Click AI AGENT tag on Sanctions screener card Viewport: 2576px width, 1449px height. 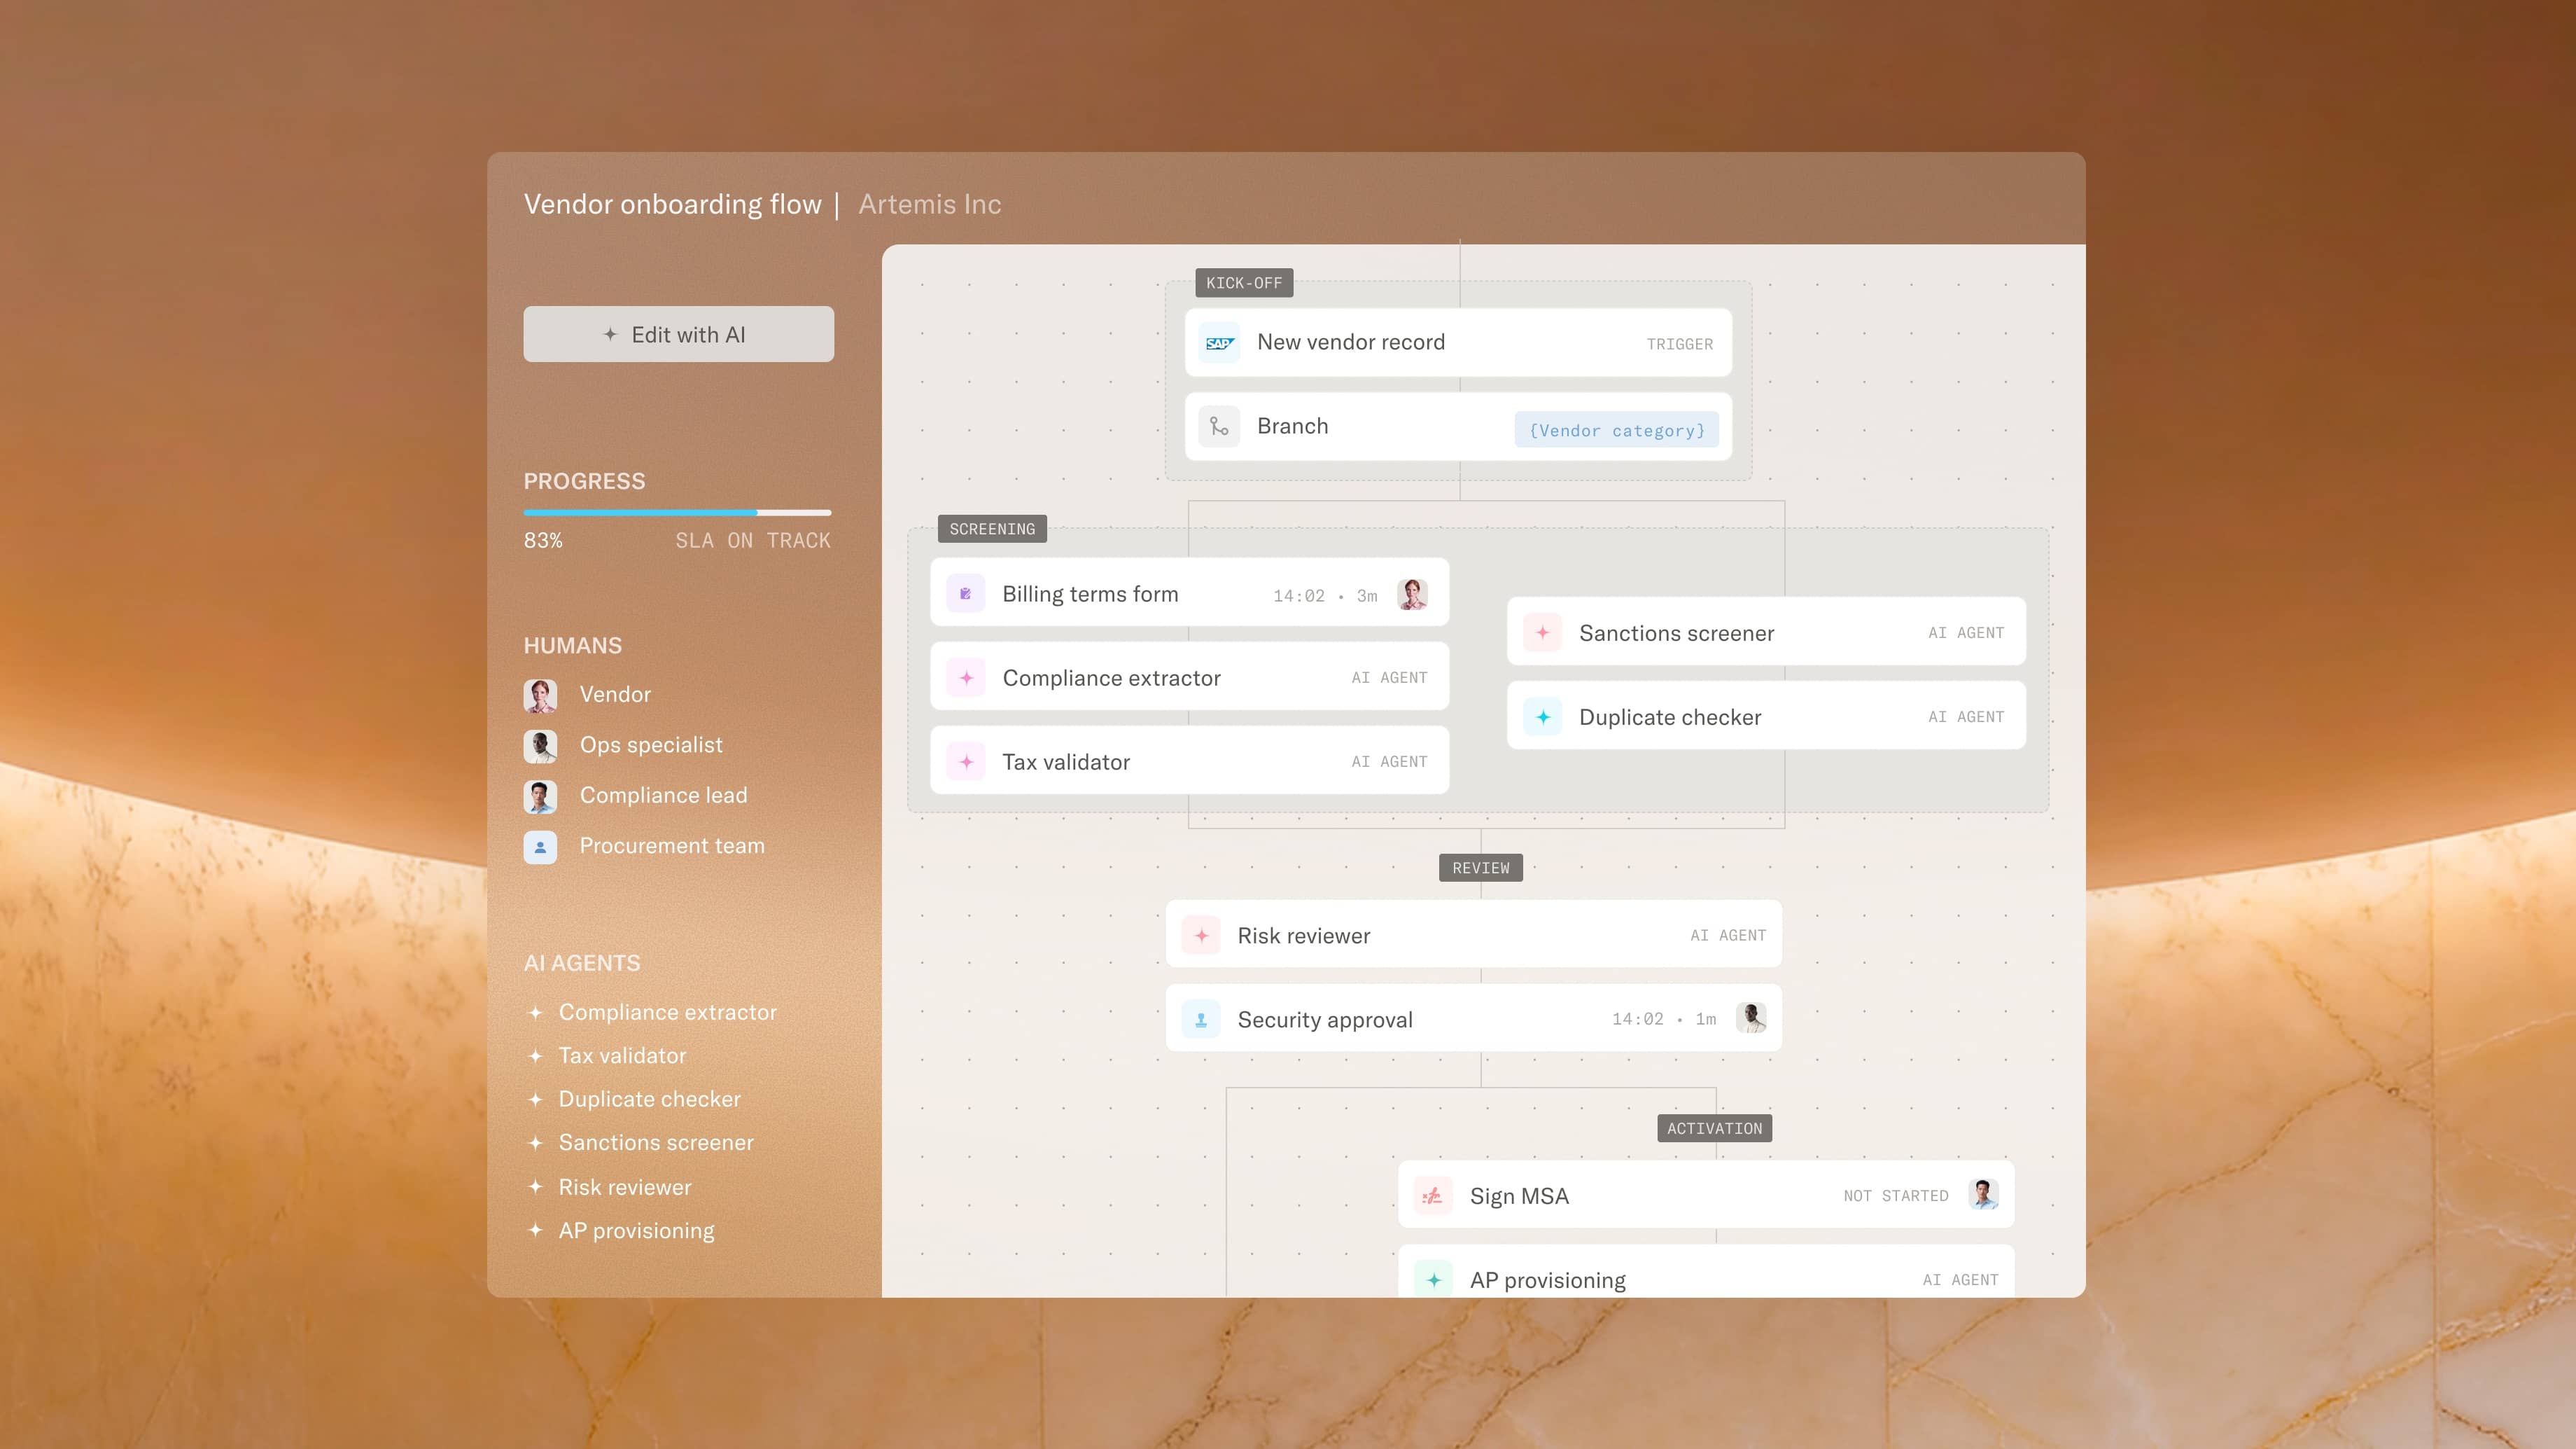tap(1966, 632)
